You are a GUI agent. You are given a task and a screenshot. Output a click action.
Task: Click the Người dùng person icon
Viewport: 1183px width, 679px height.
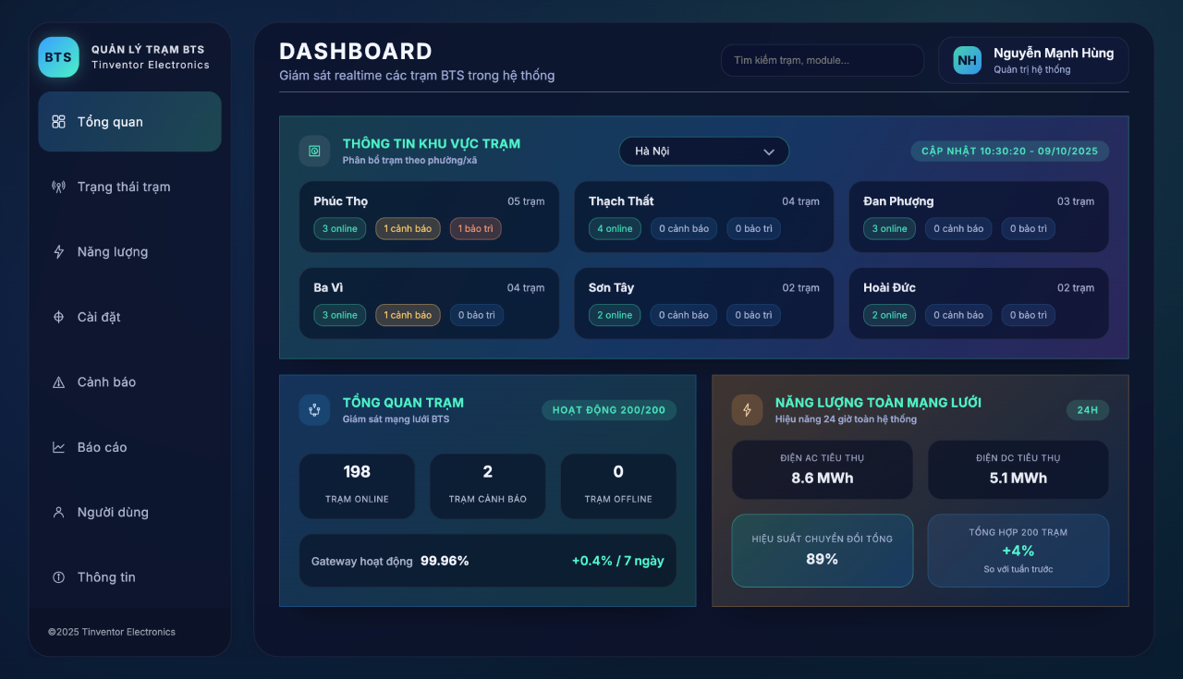click(59, 512)
